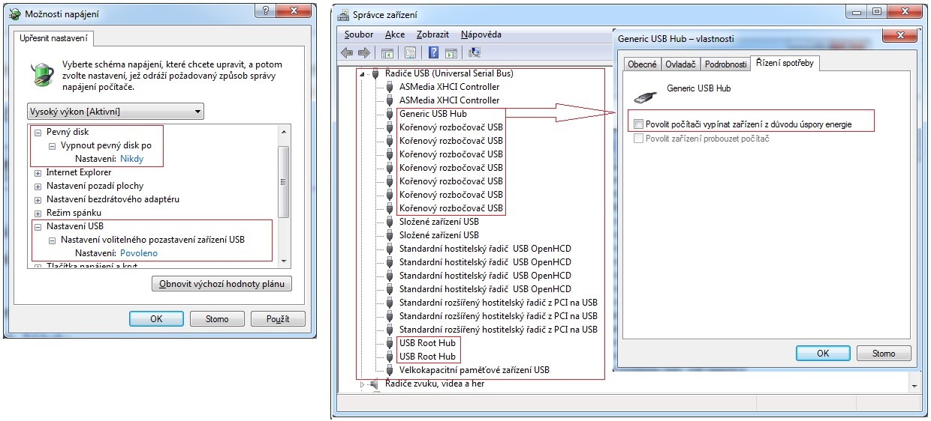Open the Nápověda menu
Viewport: 931px width, 421px height.
coord(481,34)
